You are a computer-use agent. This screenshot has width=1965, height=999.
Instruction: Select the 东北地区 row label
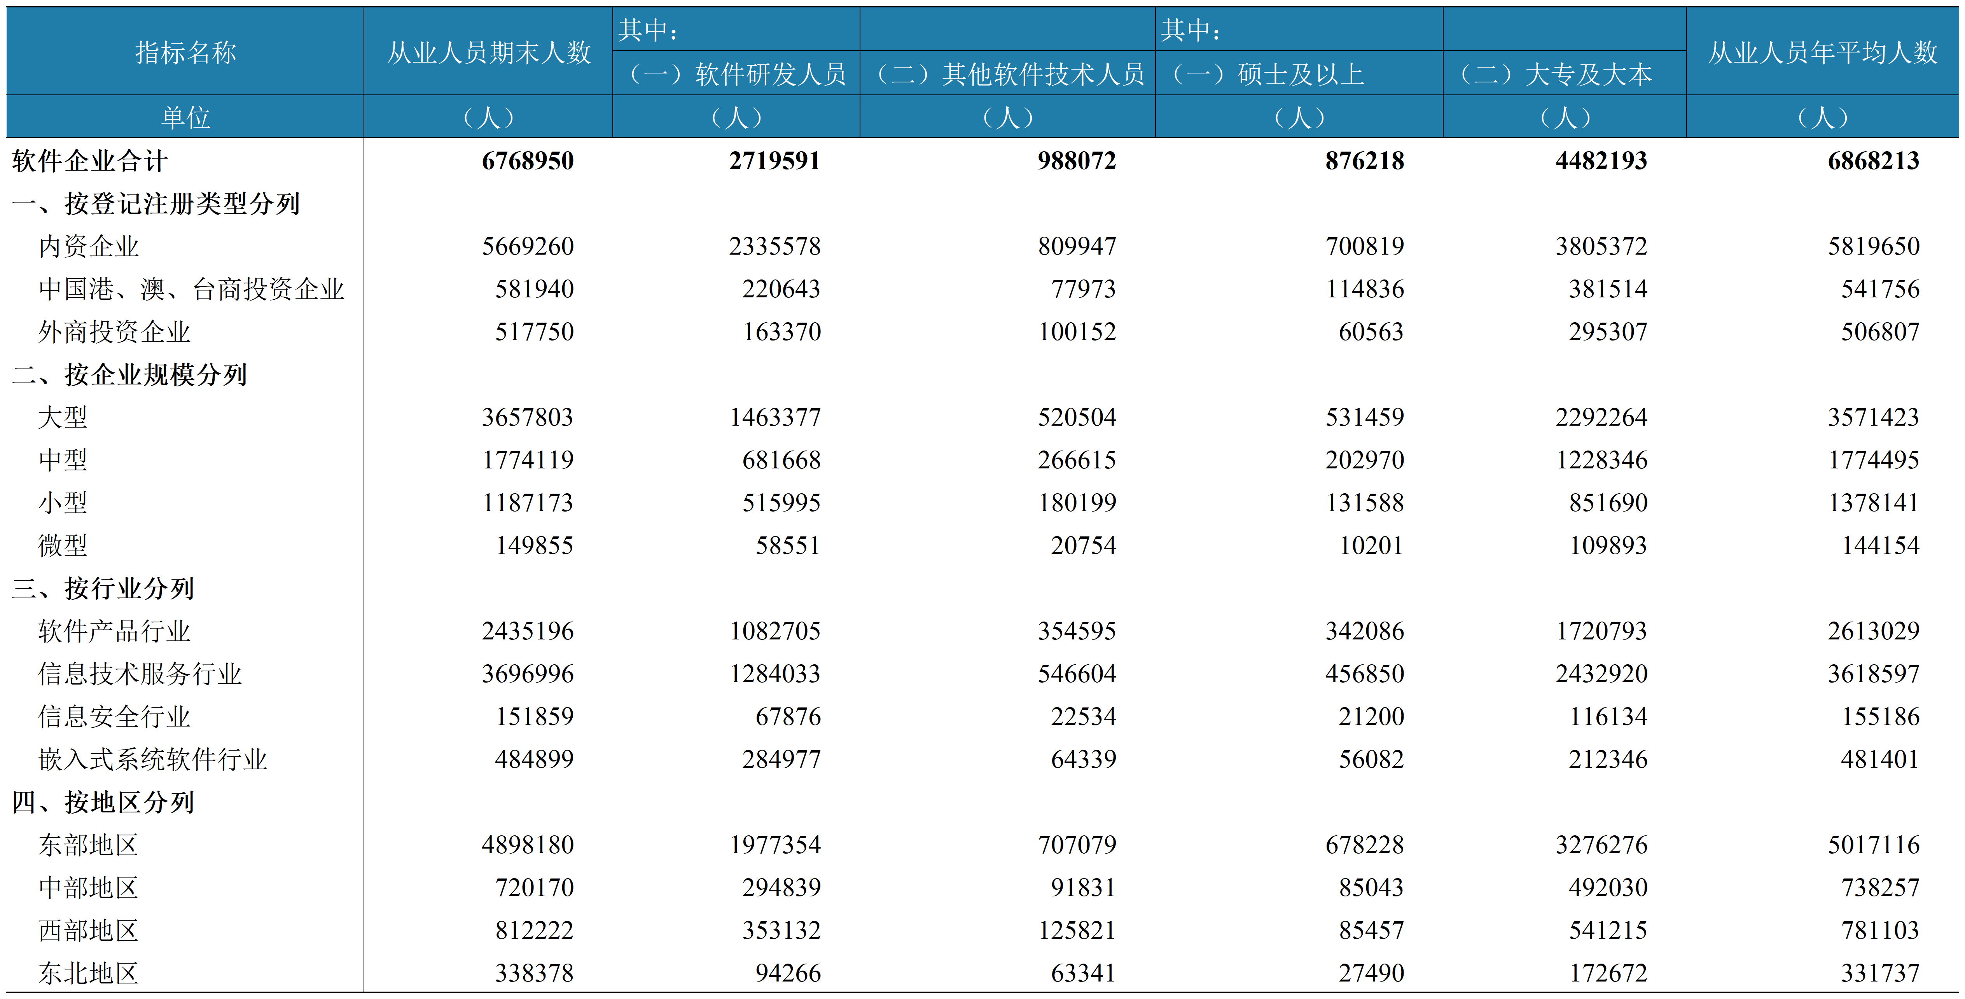[x=89, y=972]
